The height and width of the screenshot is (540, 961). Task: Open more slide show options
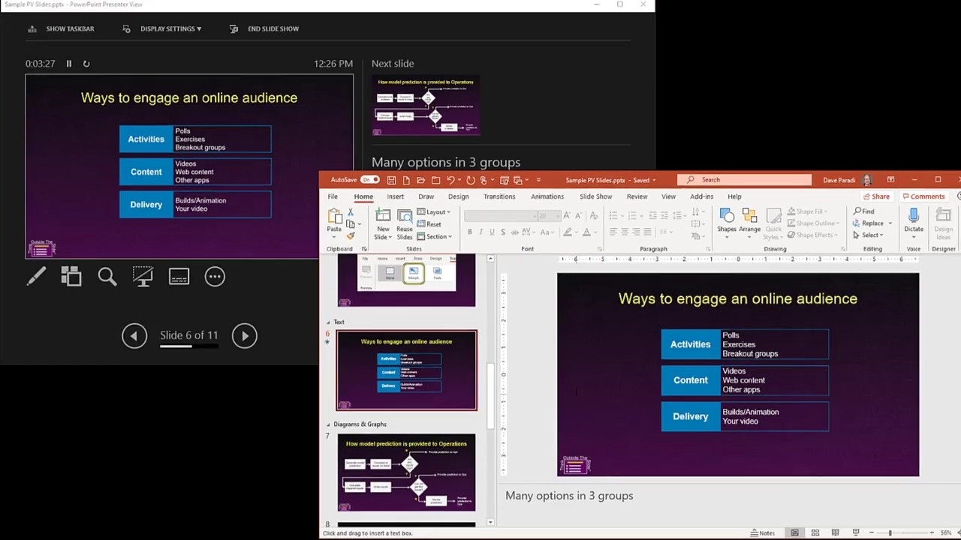pos(215,277)
